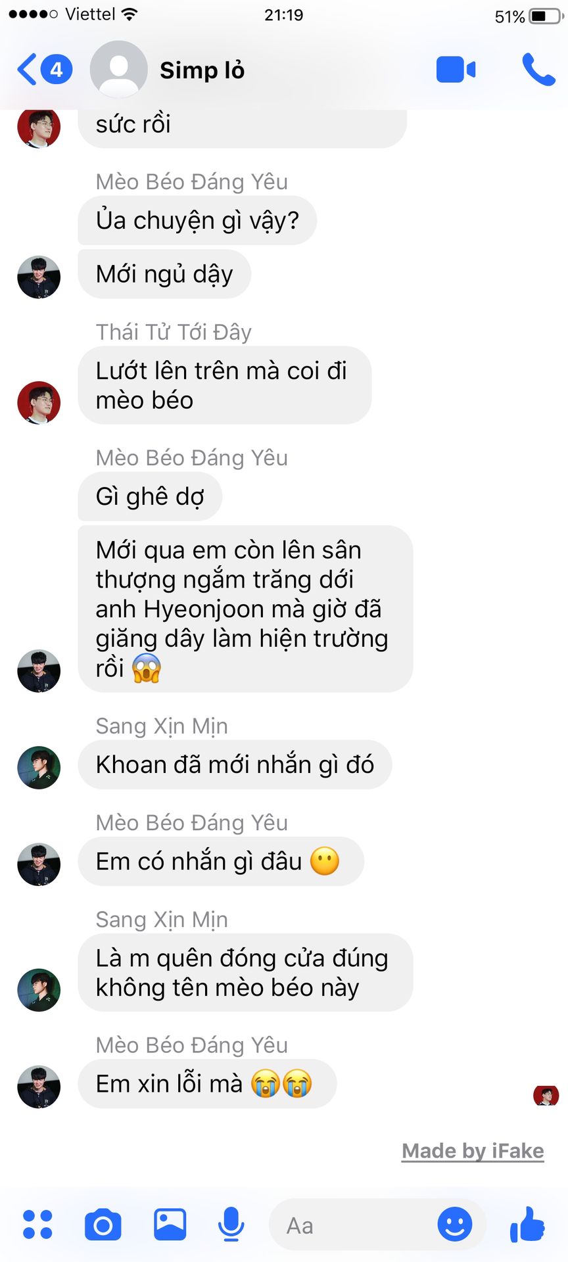Open Sang Xịn Mịn's avatar beside last reply

39,990
